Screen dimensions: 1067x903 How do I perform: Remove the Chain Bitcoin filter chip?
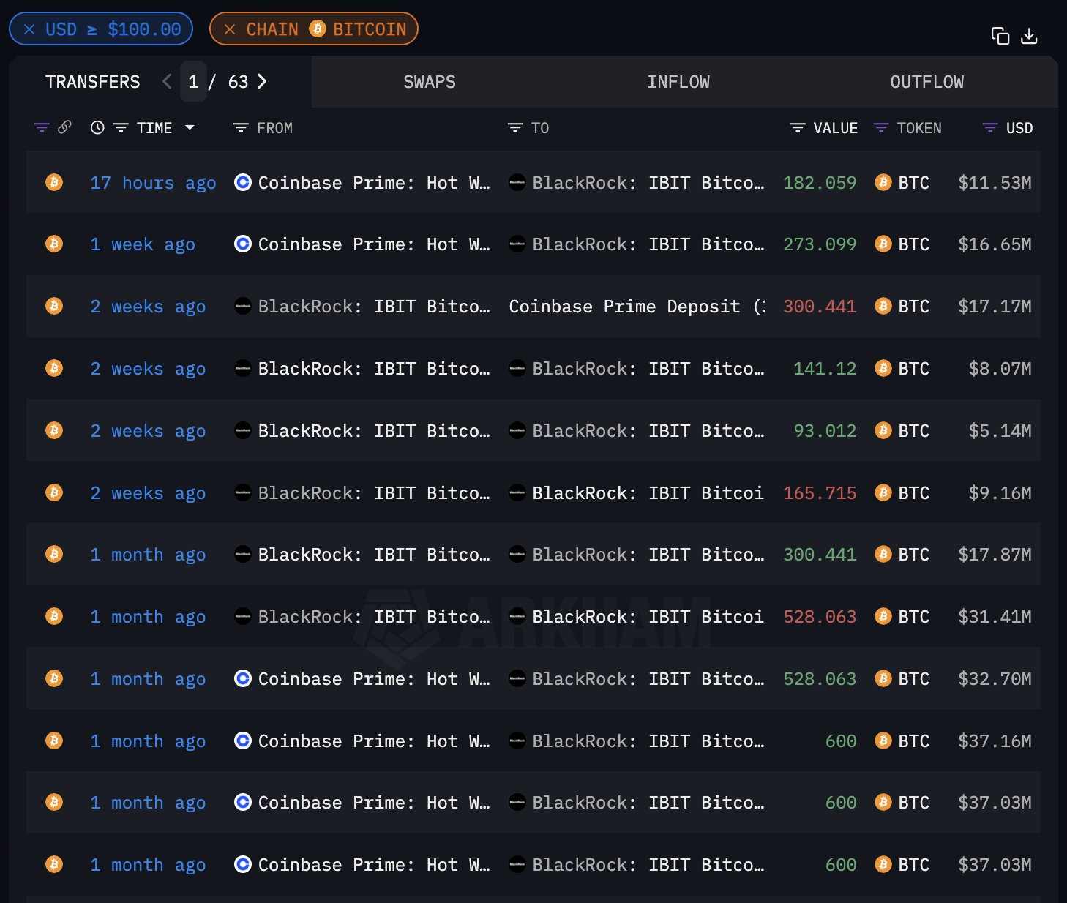[x=230, y=29]
